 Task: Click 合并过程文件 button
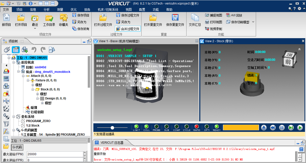coord(128,29)
